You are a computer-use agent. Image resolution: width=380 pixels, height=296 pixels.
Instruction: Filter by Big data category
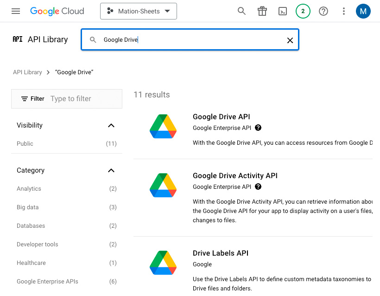coord(67,207)
